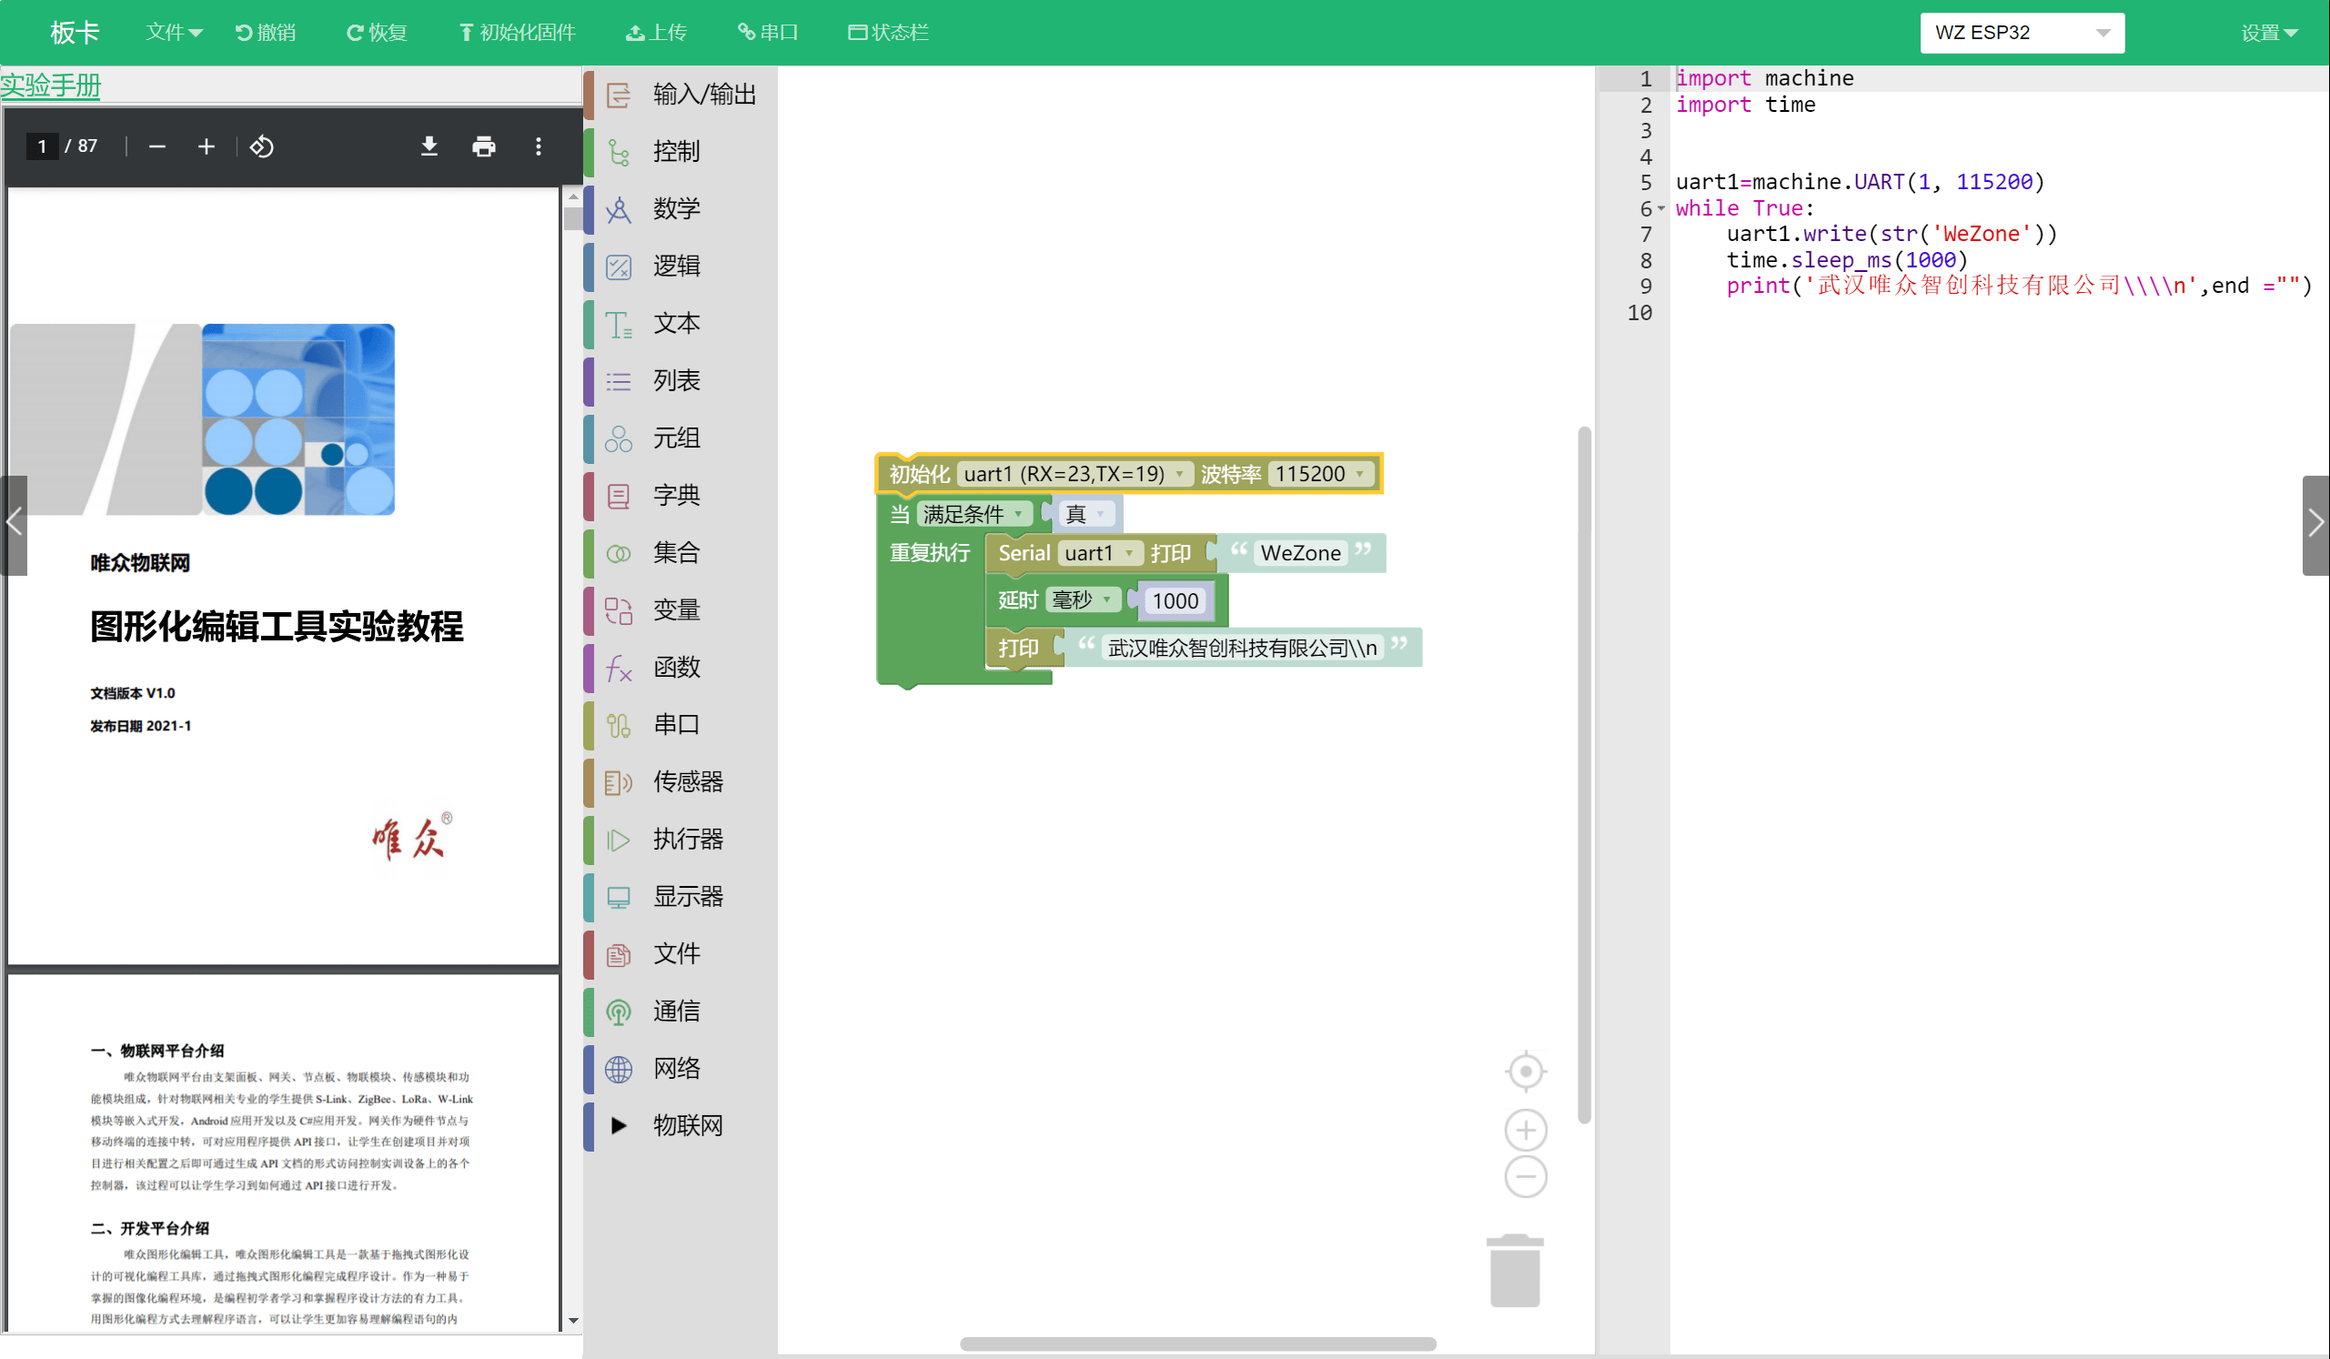
Task: Click the workspace trash can
Action: tap(1515, 1271)
